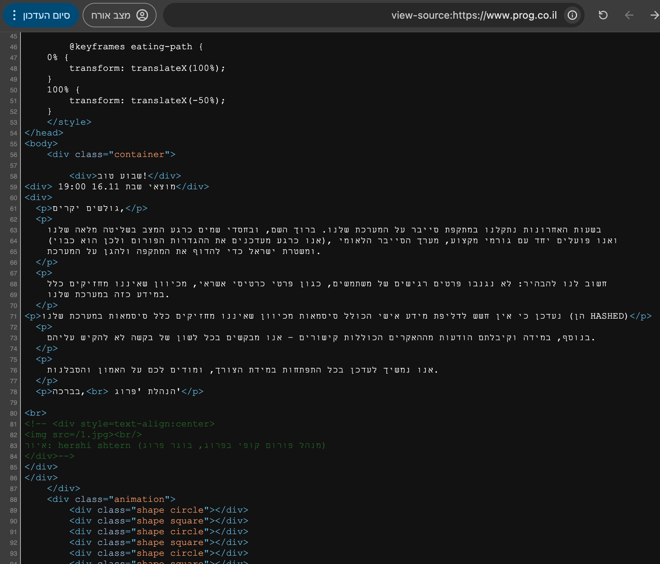Click commented '<img src=/1.jpg><br/>' line

[83, 435]
